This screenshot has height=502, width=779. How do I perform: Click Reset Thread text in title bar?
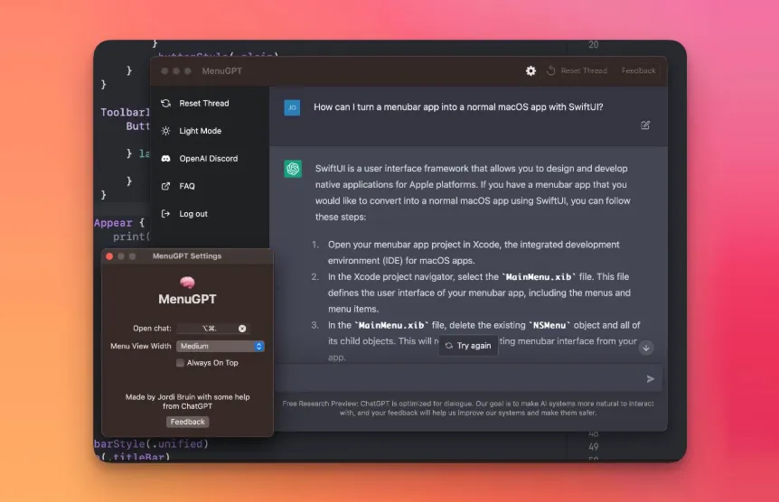click(584, 70)
